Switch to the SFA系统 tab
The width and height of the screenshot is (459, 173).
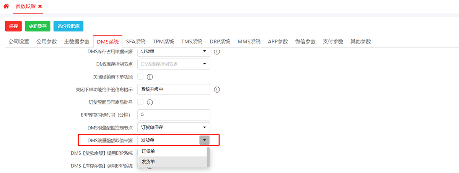(136, 42)
